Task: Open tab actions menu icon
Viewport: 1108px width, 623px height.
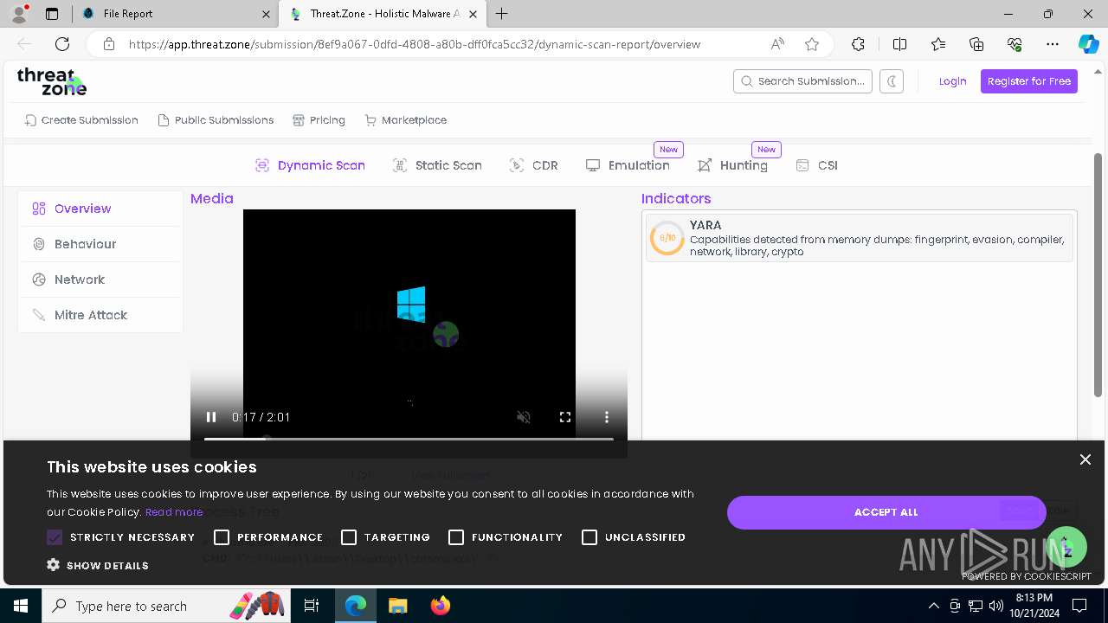Action: (x=52, y=14)
